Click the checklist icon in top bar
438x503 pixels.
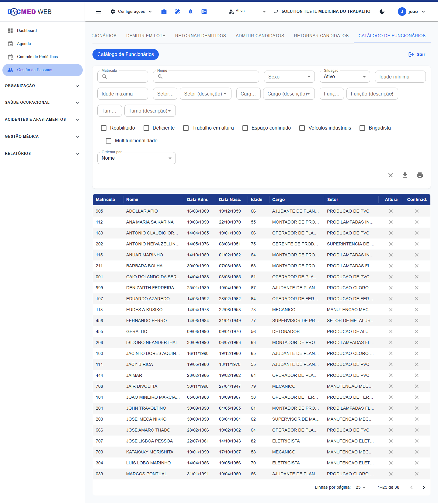coord(204,12)
